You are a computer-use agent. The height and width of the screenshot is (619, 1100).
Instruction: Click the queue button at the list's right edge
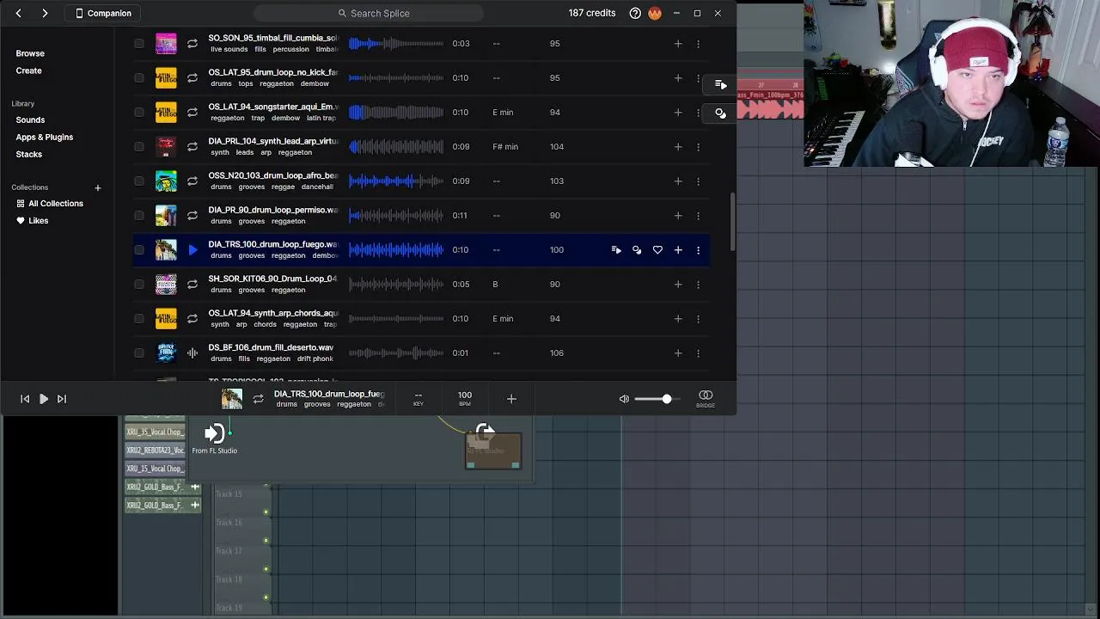(x=720, y=84)
